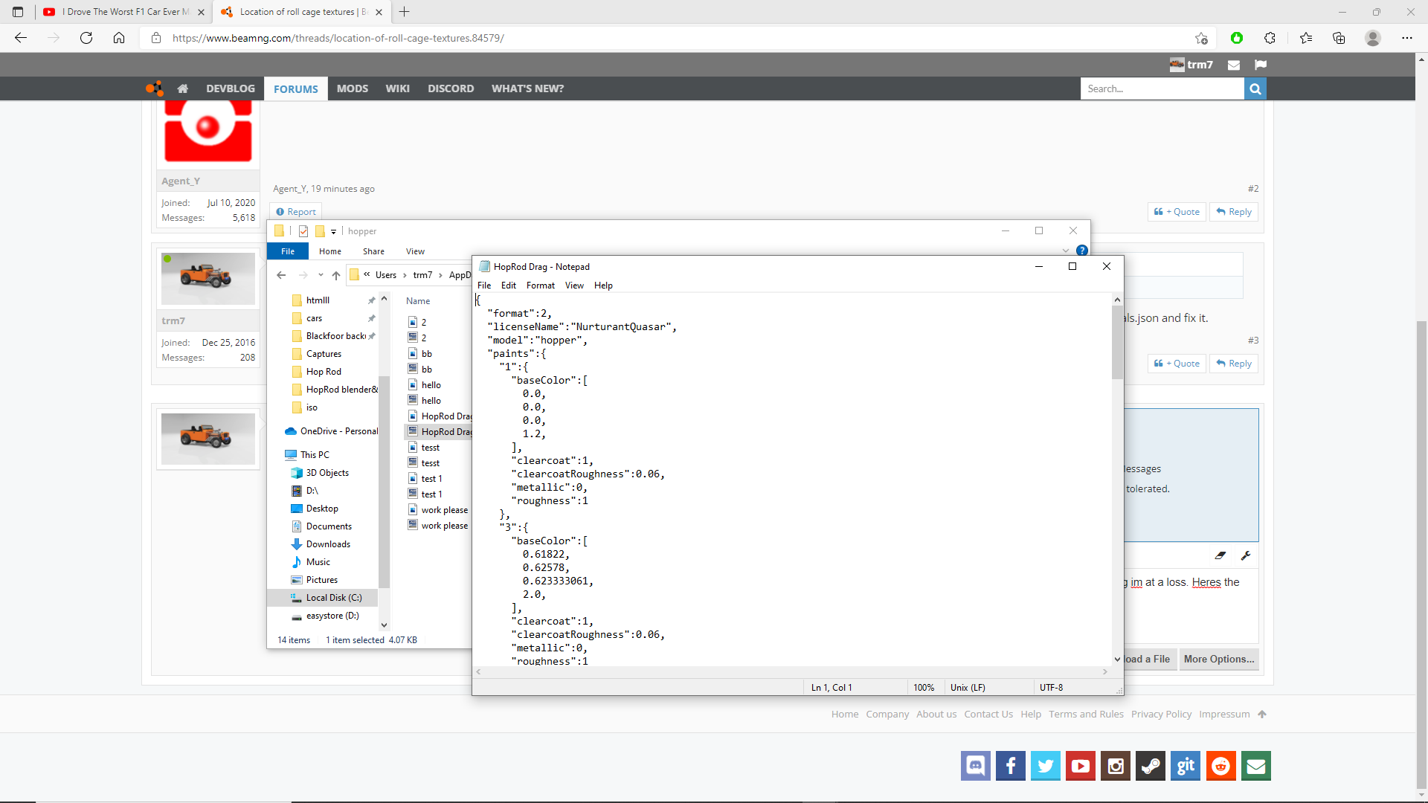Go to the BeamNG home icon in the nav bar
Image resolution: width=1428 pixels, height=803 pixels.
[x=182, y=88]
